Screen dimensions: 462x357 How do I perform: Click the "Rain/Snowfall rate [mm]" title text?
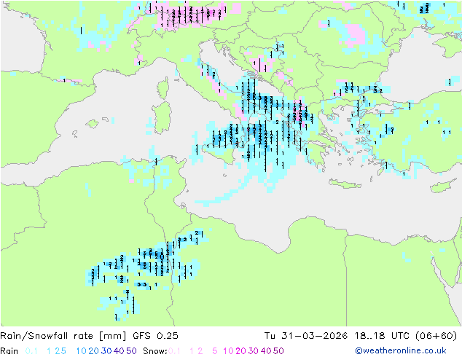pyautogui.click(x=63, y=336)
